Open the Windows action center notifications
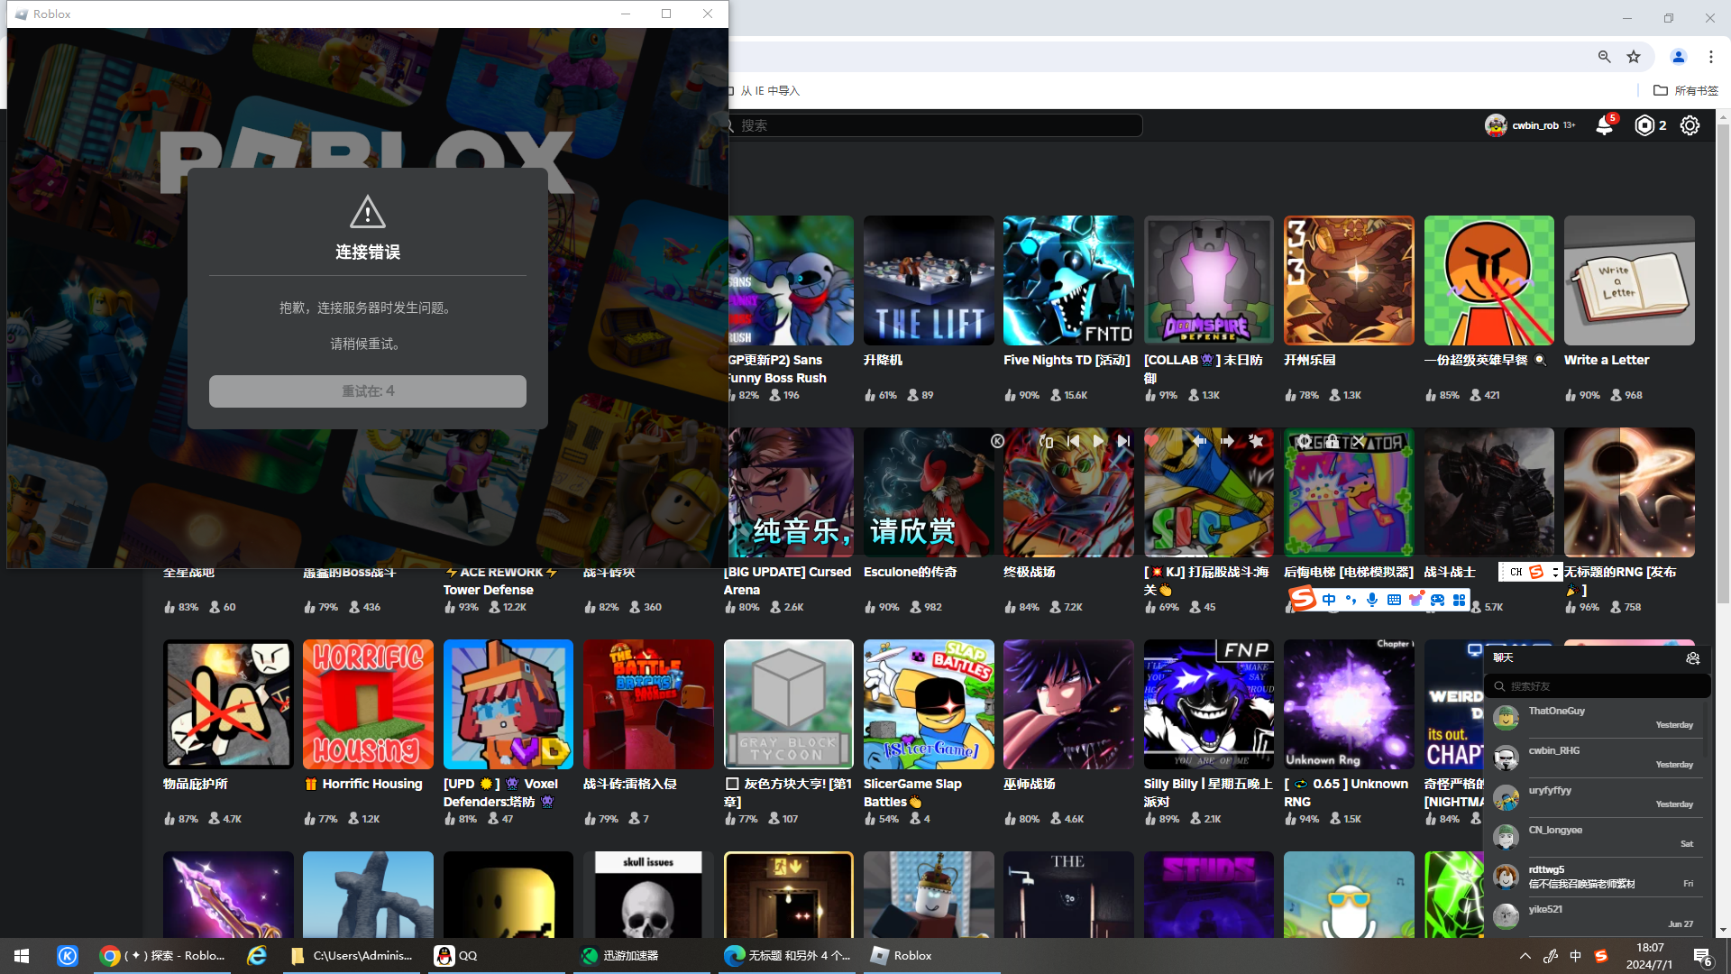Viewport: 1731px width, 974px height. [x=1702, y=956]
